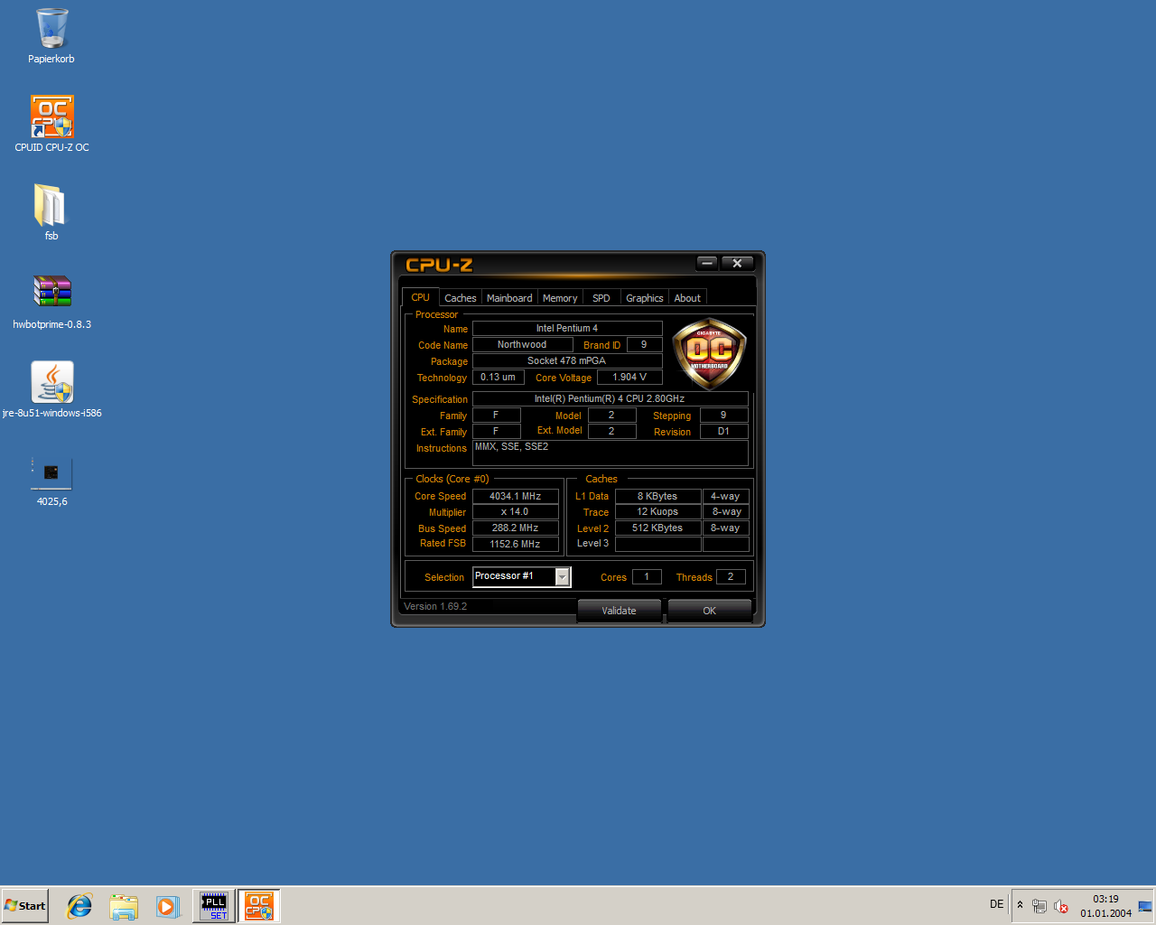Image resolution: width=1156 pixels, height=925 pixels.
Task: Click the CPU-Z title logo
Action: tap(439, 265)
